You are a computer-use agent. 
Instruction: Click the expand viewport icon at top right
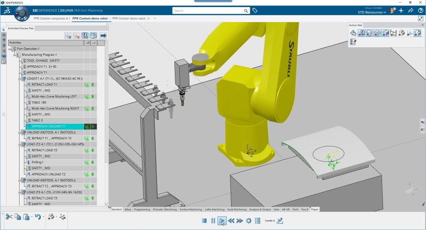(421, 19)
